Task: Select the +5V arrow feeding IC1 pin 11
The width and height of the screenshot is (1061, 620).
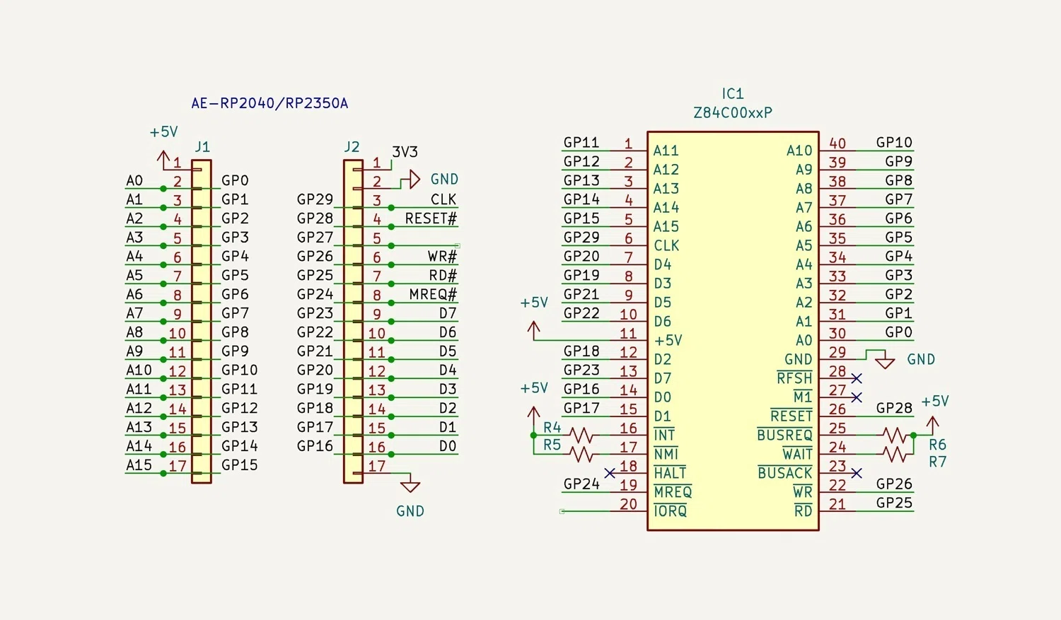Action: point(534,330)
